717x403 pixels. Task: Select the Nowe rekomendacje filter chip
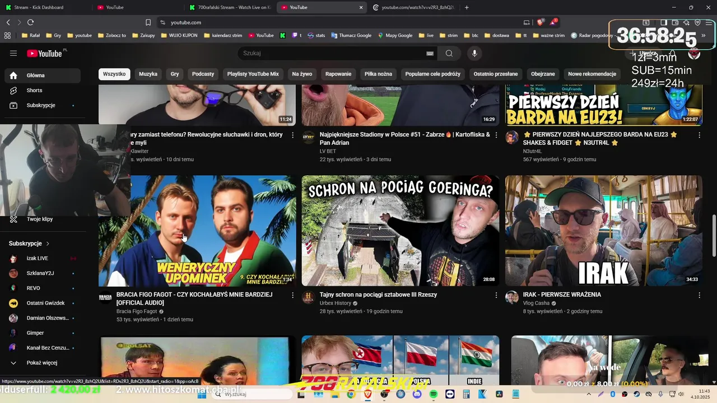592,74
